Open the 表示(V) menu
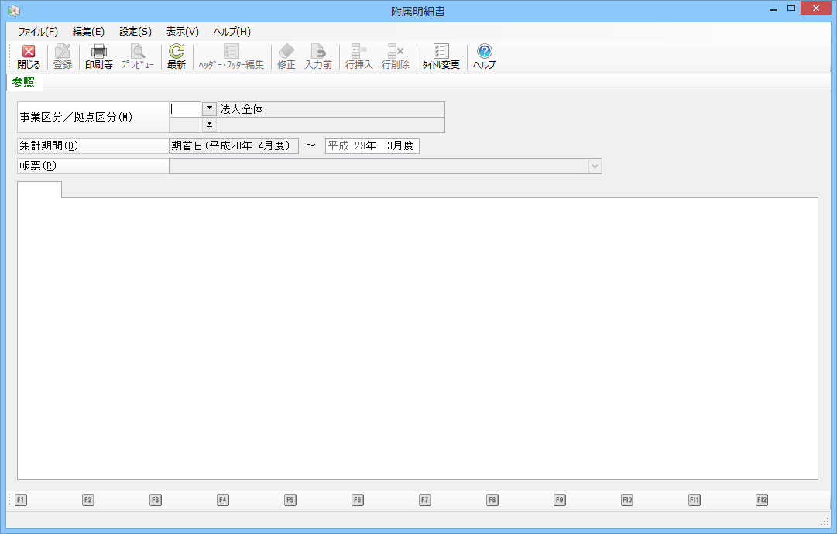Viewport: 837px width, 534px height. [x=182, y=32]
